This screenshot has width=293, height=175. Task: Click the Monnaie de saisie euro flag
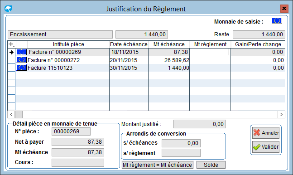tap(277, 21)
